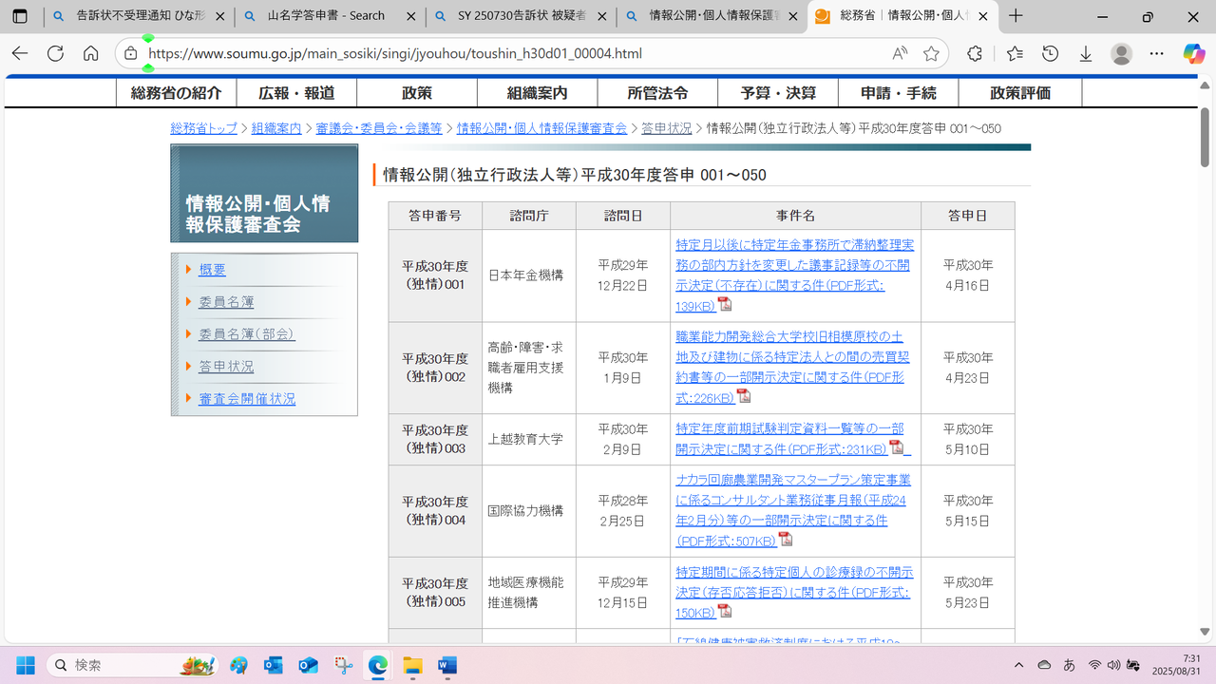Launch File Explorer from taskbar

coord(412,665)
